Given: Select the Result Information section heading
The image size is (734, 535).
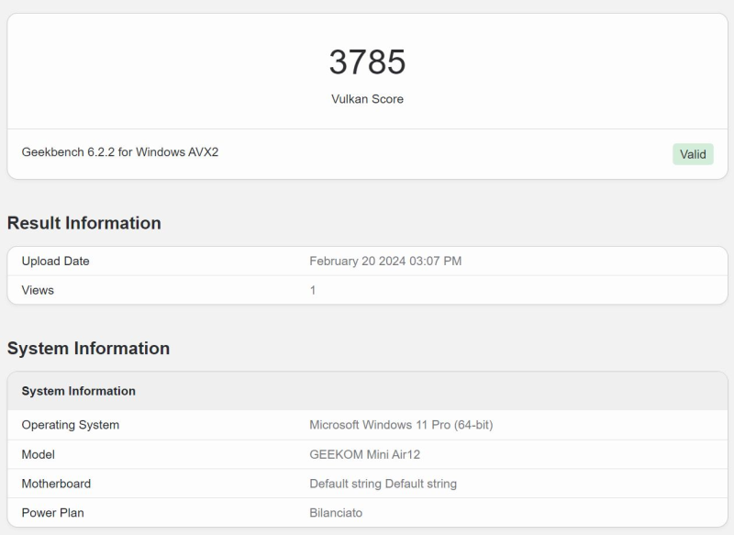Looking at the screenshot, I should click(x=83, y=223).
